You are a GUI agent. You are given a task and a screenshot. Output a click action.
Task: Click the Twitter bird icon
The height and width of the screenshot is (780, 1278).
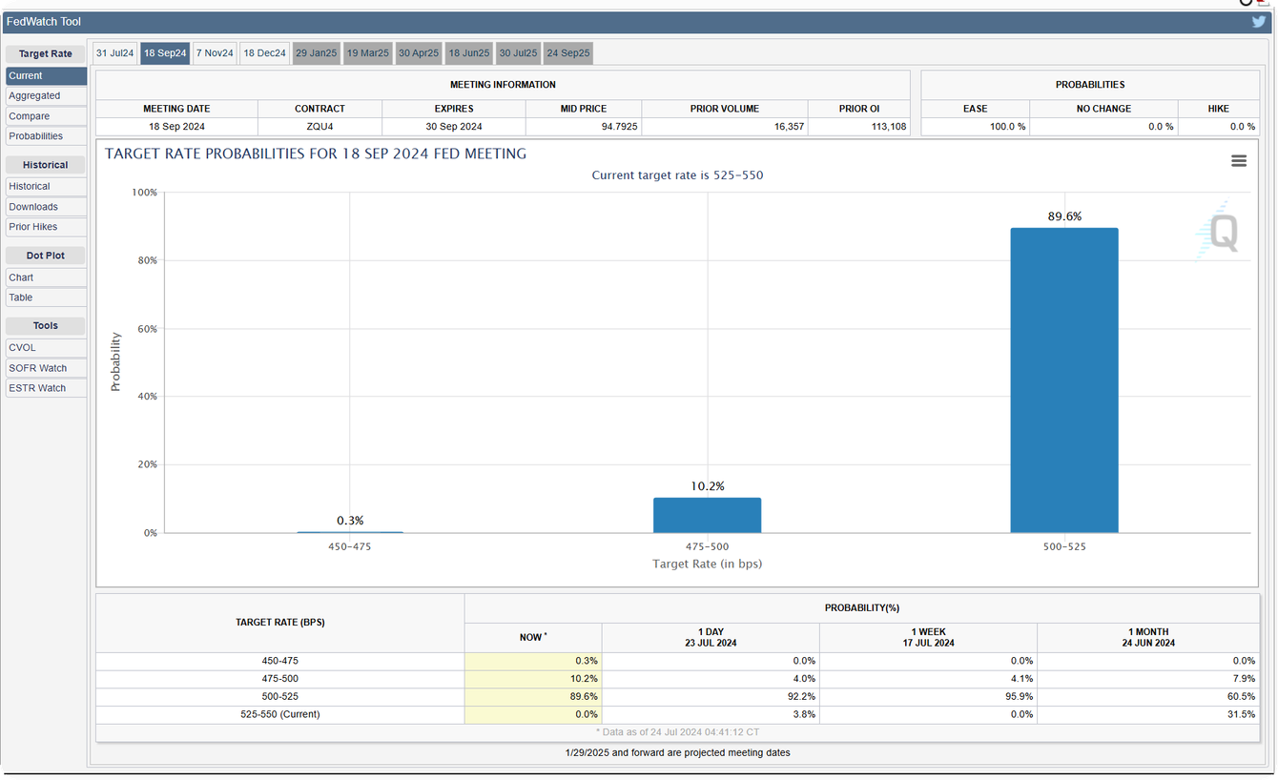(1258, 21)
